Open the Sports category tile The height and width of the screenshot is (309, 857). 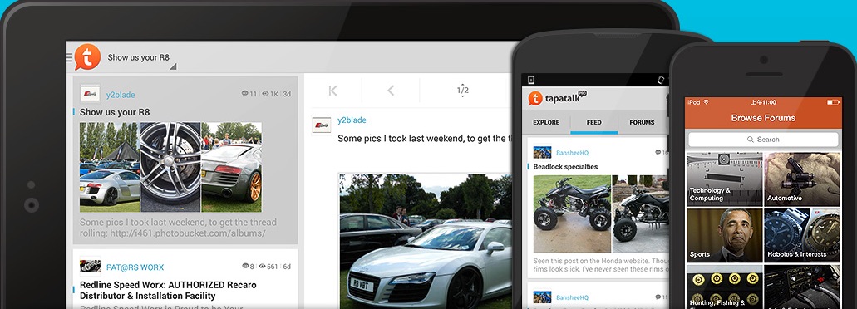pyautogui.click(x=724, y=235)
